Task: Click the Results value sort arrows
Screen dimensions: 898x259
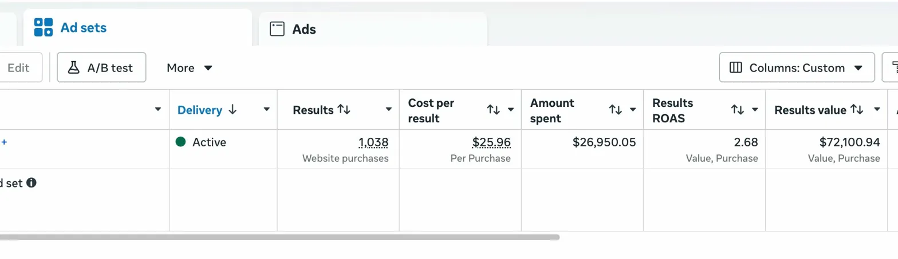Action: [857, 109]
